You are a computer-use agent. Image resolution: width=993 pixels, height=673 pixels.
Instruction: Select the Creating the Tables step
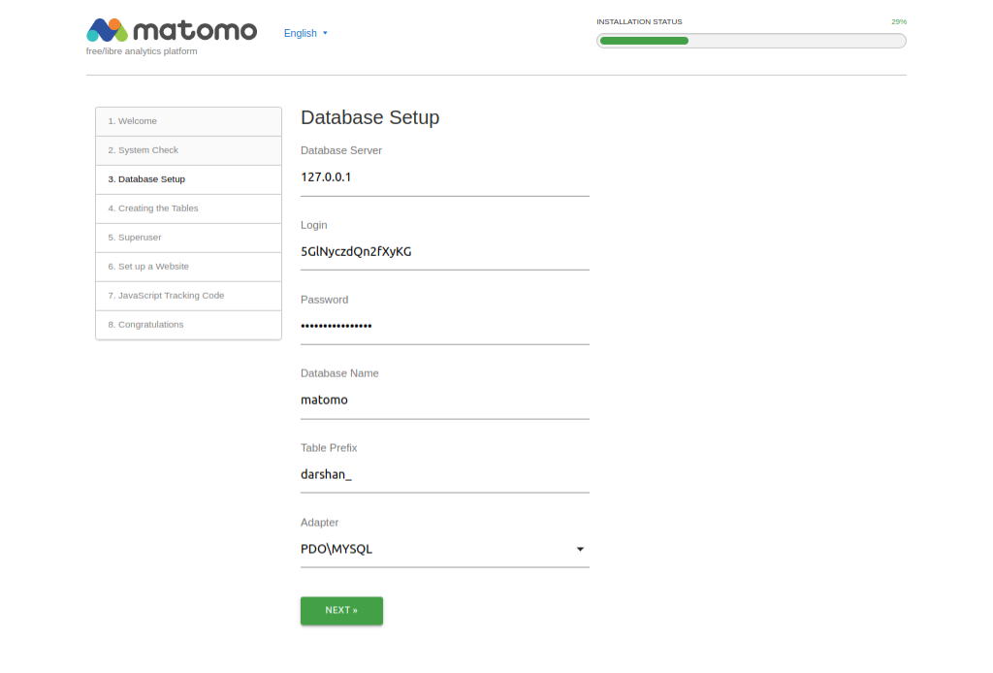coord(189,208)
